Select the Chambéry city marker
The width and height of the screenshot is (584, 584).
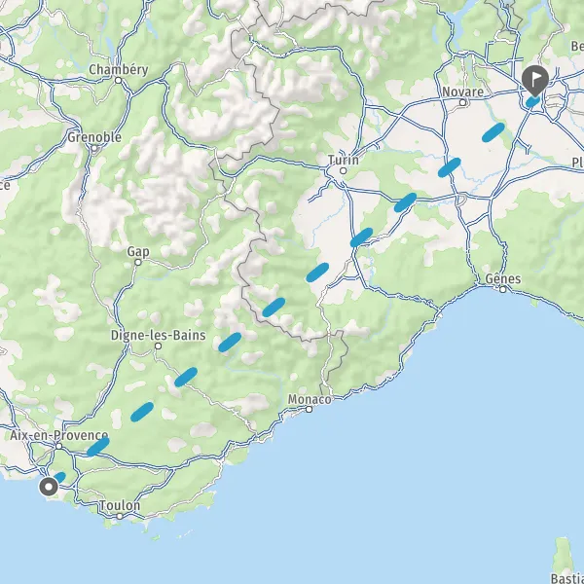tap(119, 80)
